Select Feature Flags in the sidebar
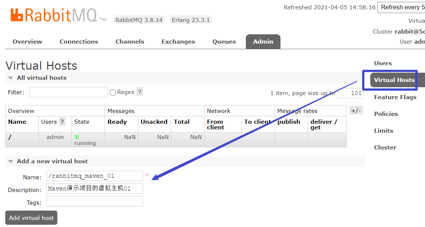Image resolution: width=425 pixels, height=227 pixels. tap(395, 97)
